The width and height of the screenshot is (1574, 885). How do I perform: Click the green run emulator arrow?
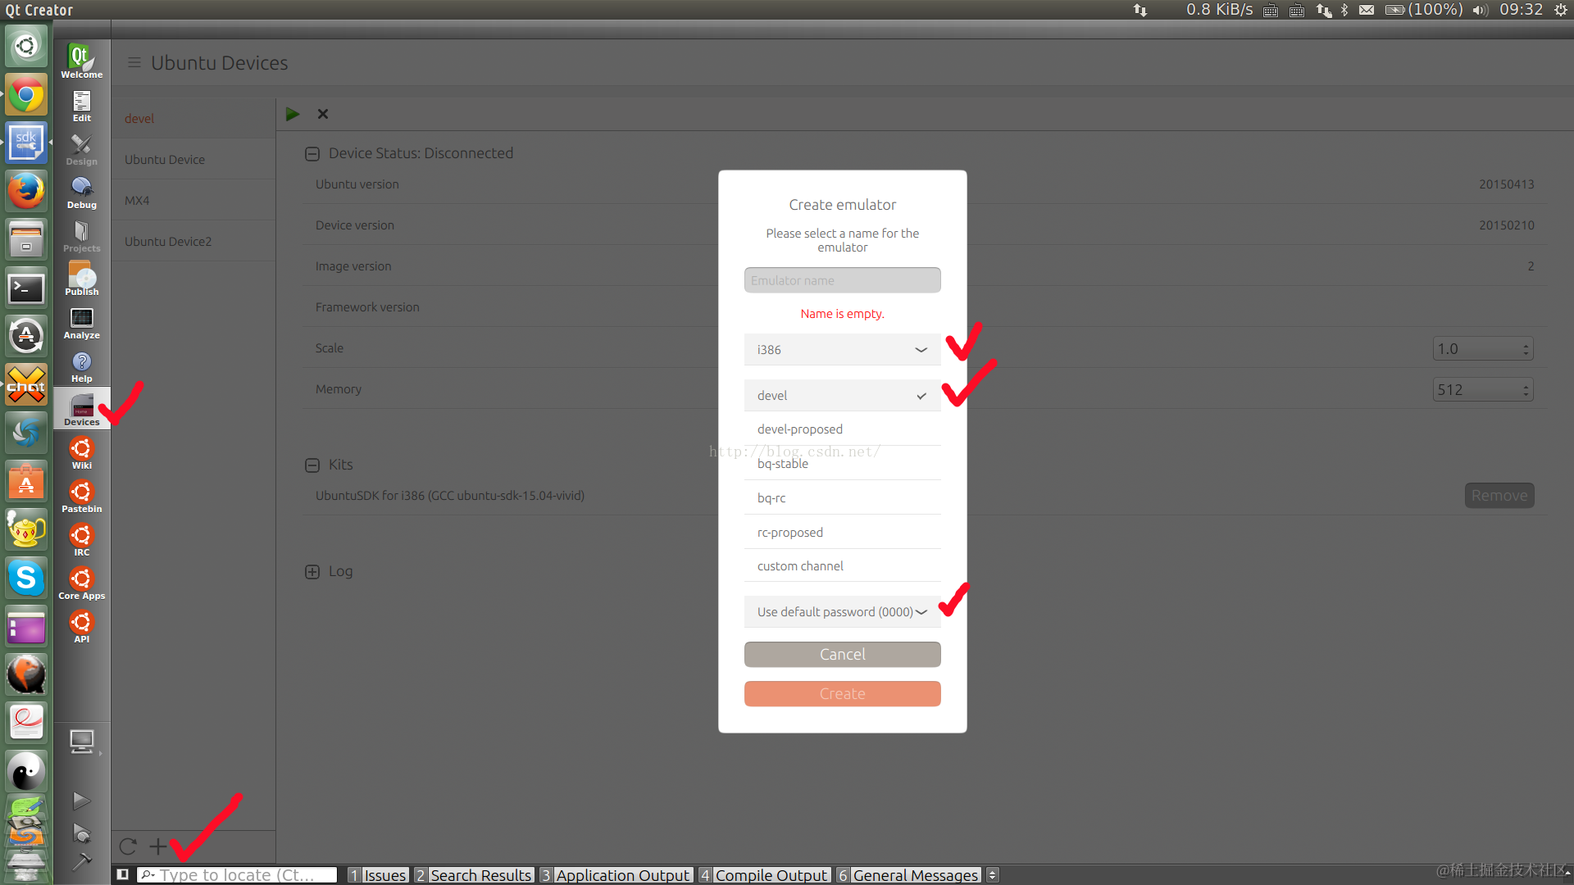point(293,114)
